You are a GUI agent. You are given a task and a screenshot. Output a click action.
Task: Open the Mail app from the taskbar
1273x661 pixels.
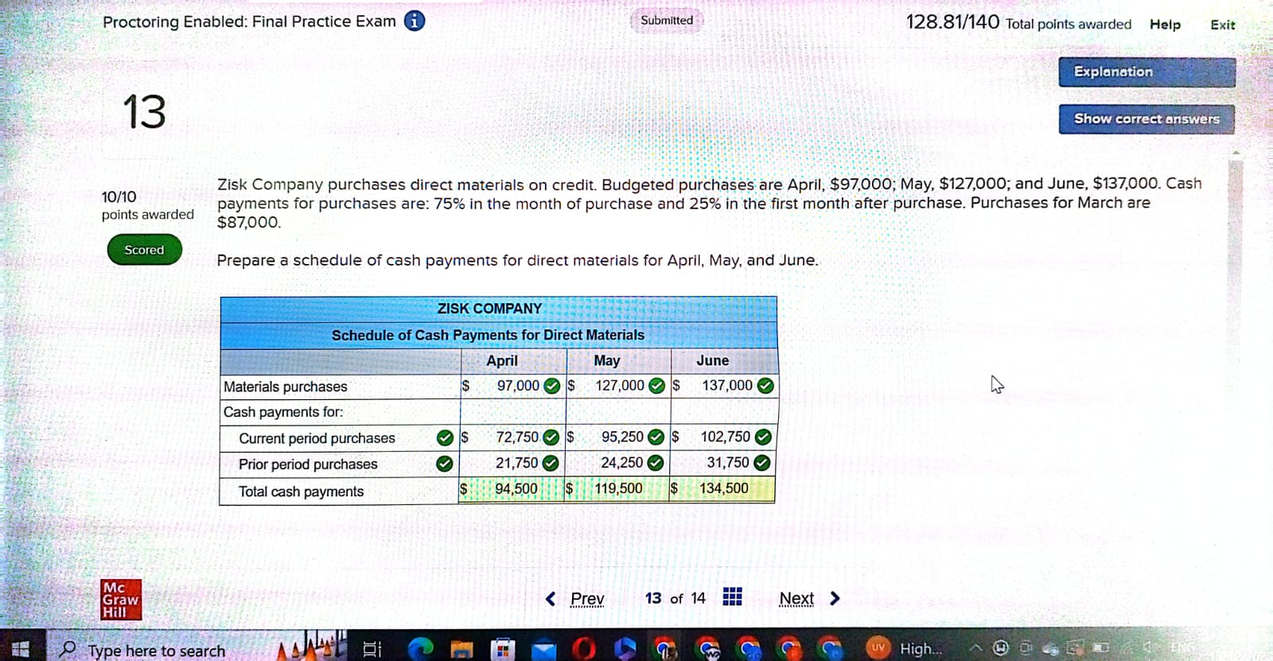[x=543, y=649]
